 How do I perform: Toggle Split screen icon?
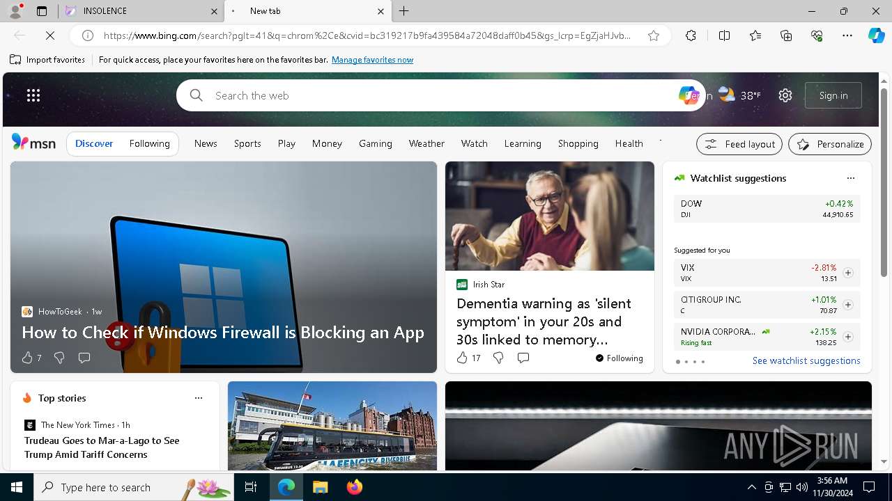coord(724,35)
